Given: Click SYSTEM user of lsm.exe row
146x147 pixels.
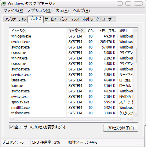Looking at the screenshot, I should [75, 86].
